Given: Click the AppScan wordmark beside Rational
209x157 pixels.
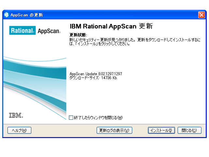Looking at the screenshot, I should [x=49, y=31].
